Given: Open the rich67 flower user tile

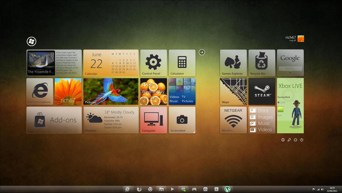Looking at the screenshot, I should (x=68, y=92).
